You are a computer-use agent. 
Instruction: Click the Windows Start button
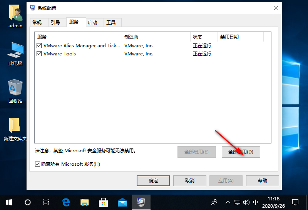click(9, 202)
